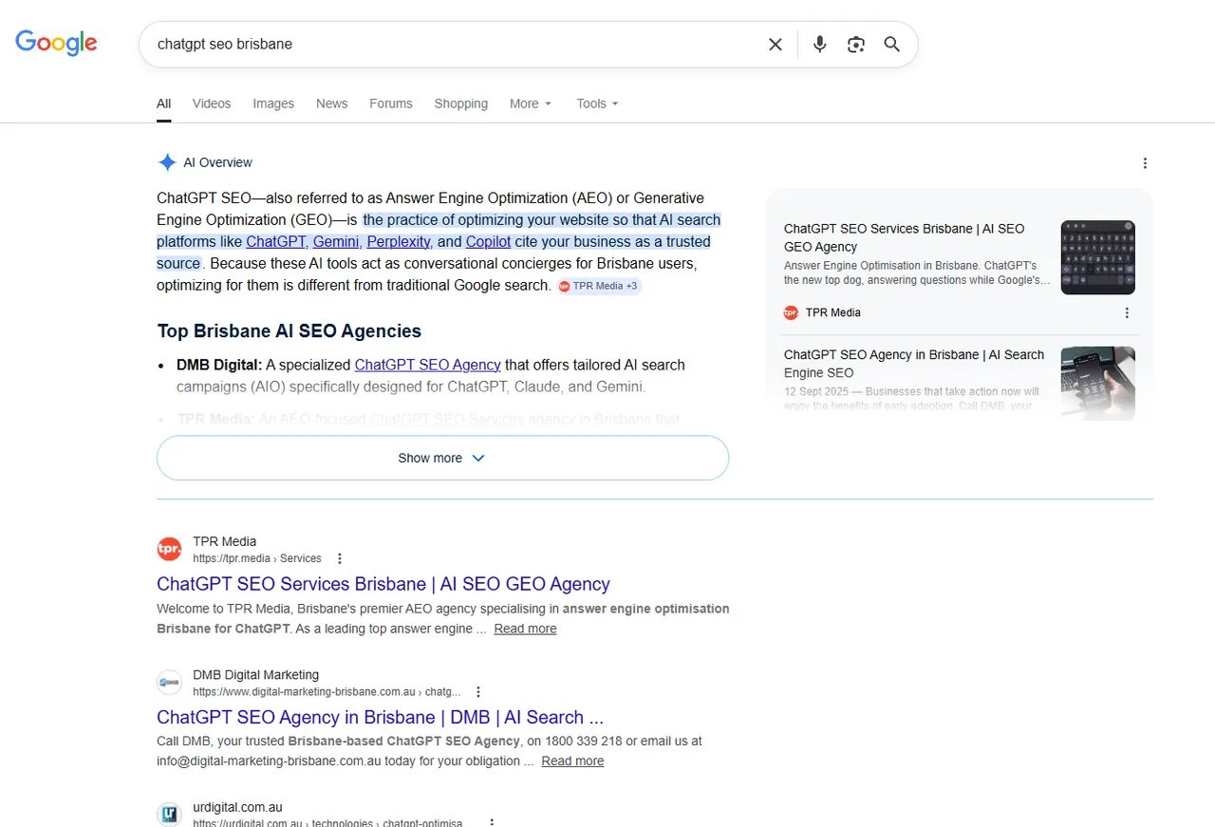Switch to the Images tab
This screenshot has height=827, width=1215.
coord(273,103)
